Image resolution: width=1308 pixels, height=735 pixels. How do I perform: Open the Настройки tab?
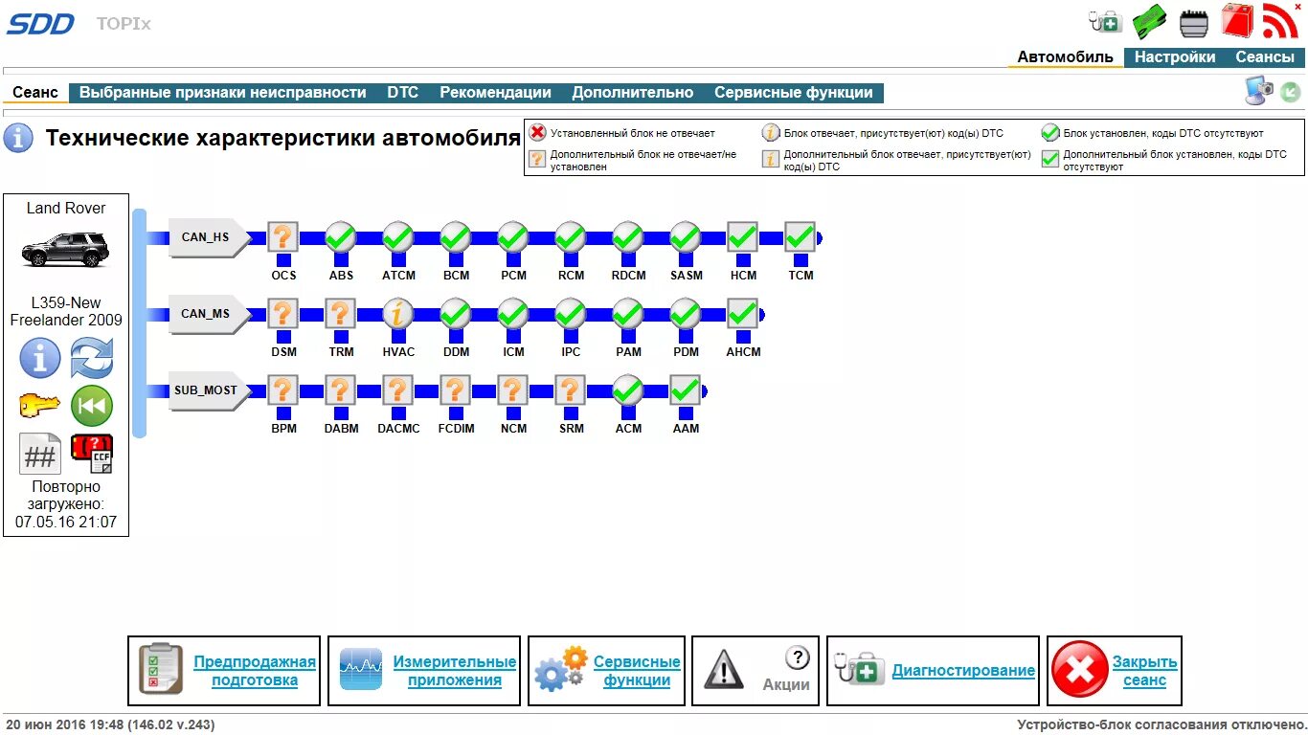click(x=1175, y=56)
